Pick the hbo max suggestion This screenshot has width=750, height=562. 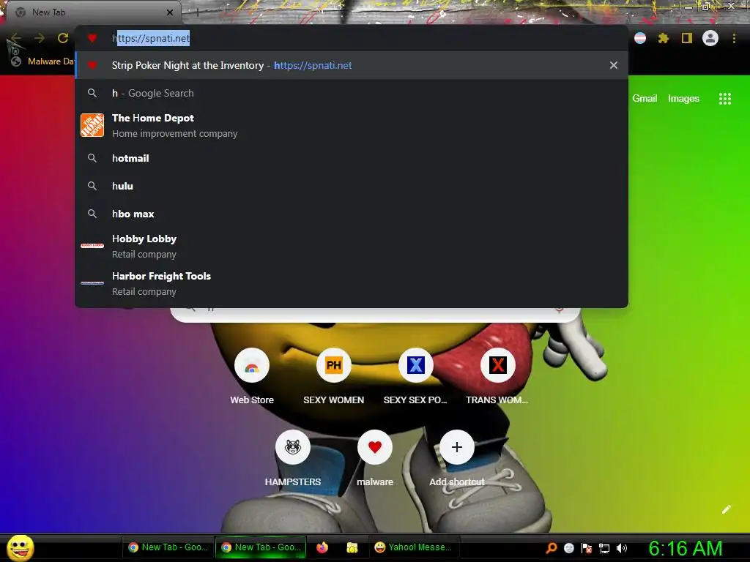pyautogui.click(x=352, y=214)
